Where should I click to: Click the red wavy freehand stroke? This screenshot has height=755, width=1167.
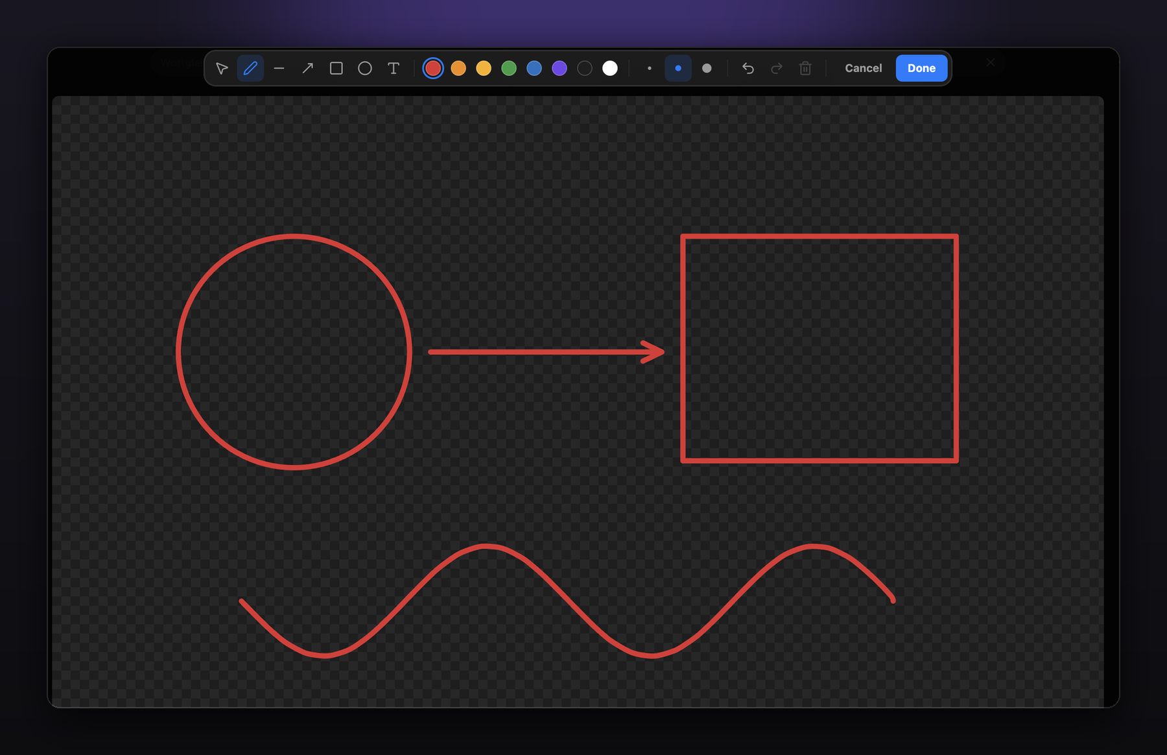567,601
